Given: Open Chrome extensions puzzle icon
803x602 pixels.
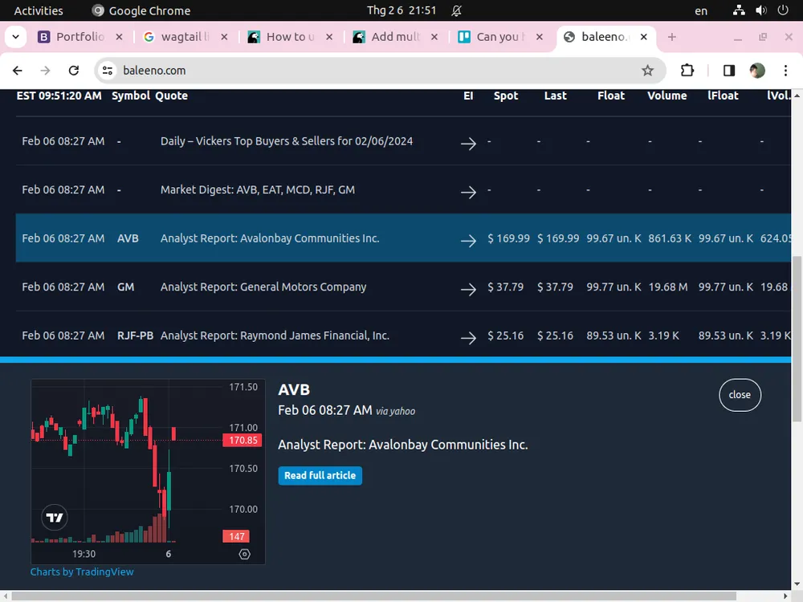Looking at the screenshot, I should [687, 71].
